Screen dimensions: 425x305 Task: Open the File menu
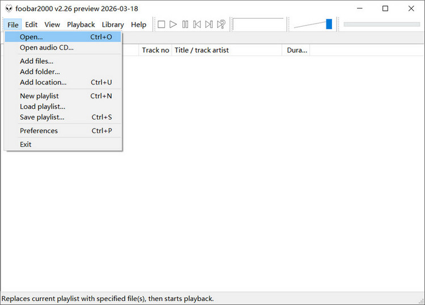click(12, 25)
